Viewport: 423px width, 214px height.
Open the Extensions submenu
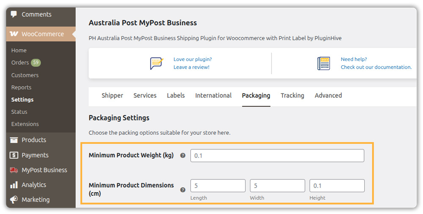click(25, 124)
